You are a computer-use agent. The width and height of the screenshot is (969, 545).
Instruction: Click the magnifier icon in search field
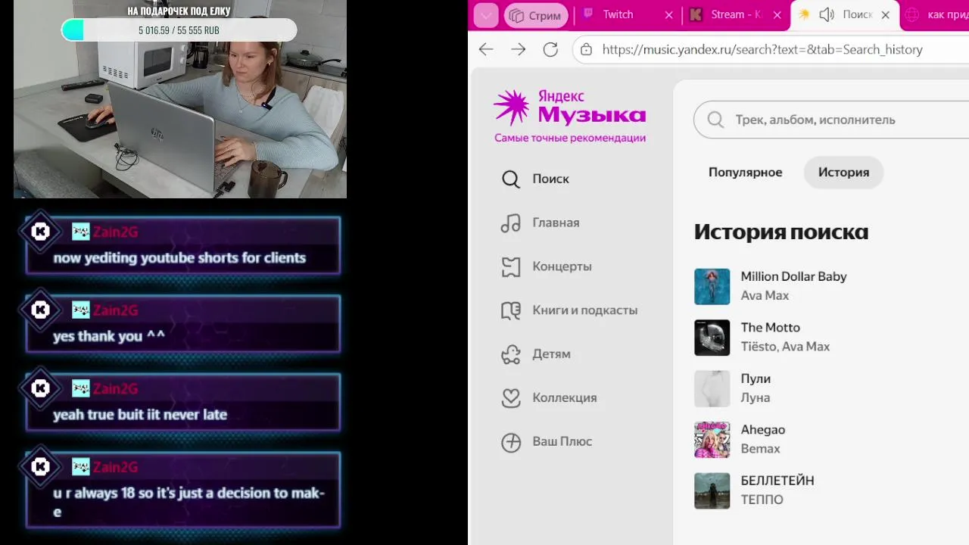(715, 120)
